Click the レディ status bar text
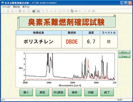 click(x=3, y=100)
